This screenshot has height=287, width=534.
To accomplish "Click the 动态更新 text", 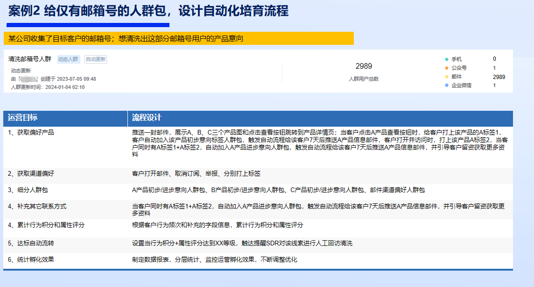I will pos(21,71).
